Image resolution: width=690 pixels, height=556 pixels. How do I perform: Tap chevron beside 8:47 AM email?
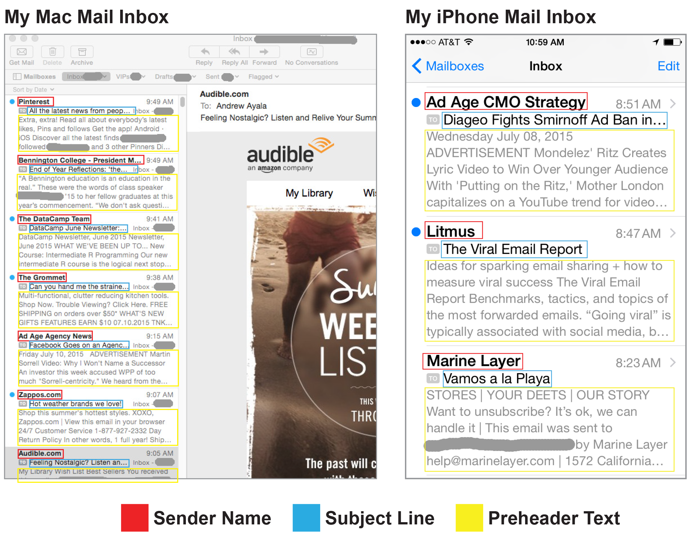click(x=673, y=233)
